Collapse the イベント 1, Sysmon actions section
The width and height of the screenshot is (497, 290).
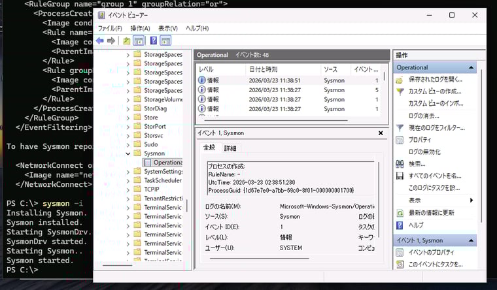pyautogui.click(x=471, y=240)
